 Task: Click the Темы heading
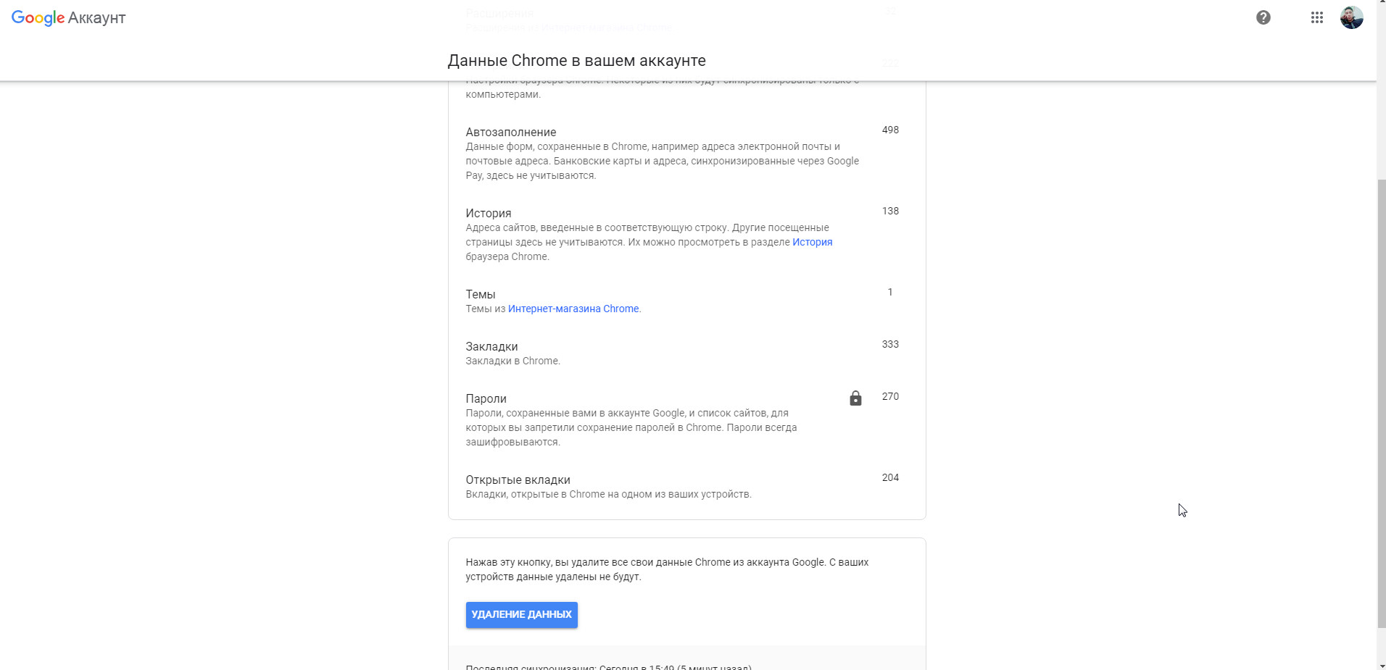[481, 294]
